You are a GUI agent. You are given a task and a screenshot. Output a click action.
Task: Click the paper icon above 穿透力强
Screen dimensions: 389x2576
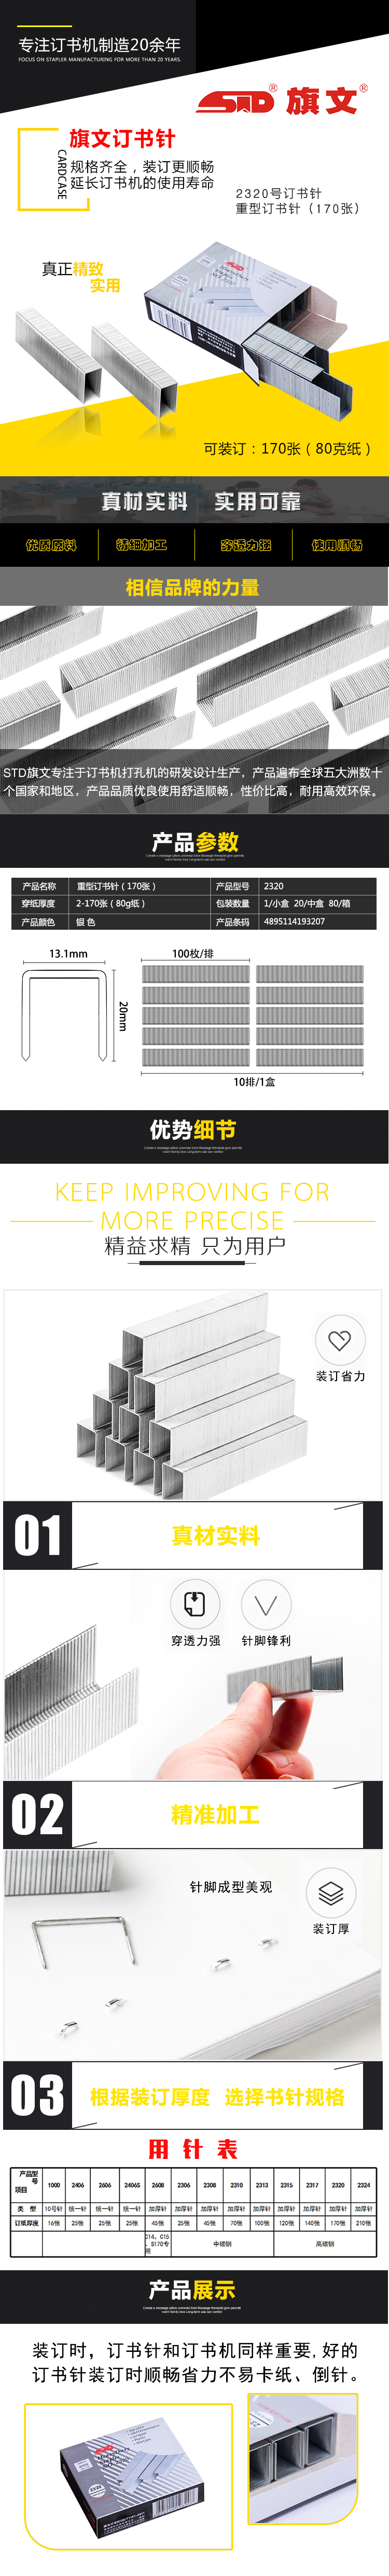point(195,1604)
